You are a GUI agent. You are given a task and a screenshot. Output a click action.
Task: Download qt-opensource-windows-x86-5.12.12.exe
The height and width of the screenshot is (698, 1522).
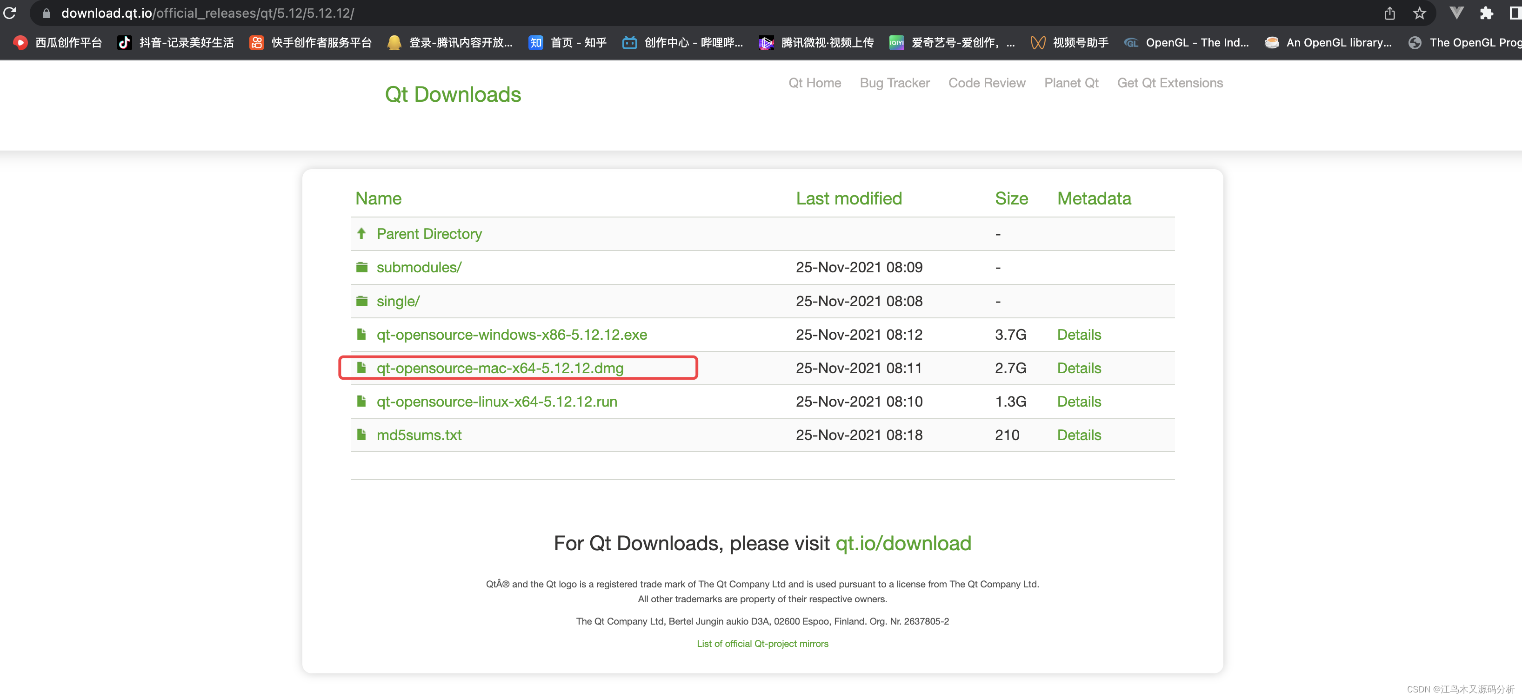tap(512, 335)
